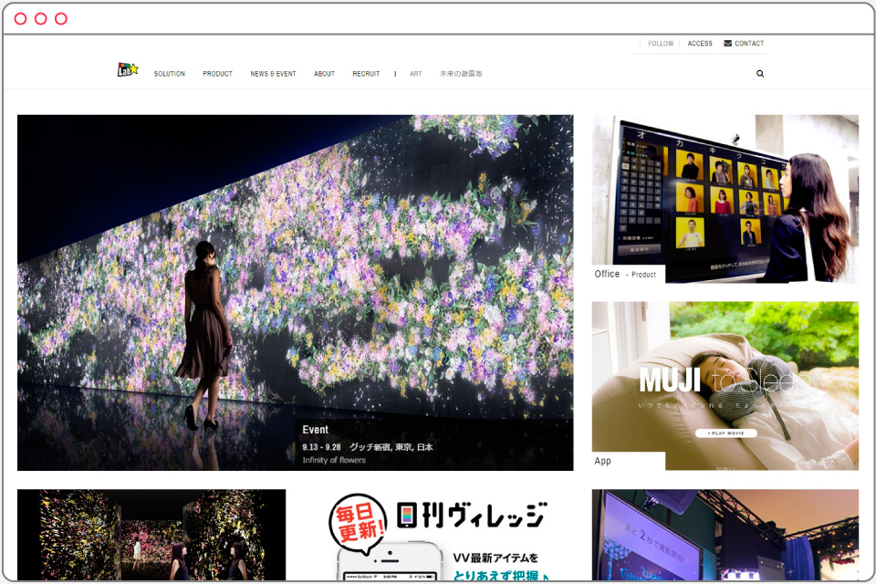The width and height of the screenshot is (876, 584).
Task: Open the 未来の遊園地 menu item
Action: [460, 74]
